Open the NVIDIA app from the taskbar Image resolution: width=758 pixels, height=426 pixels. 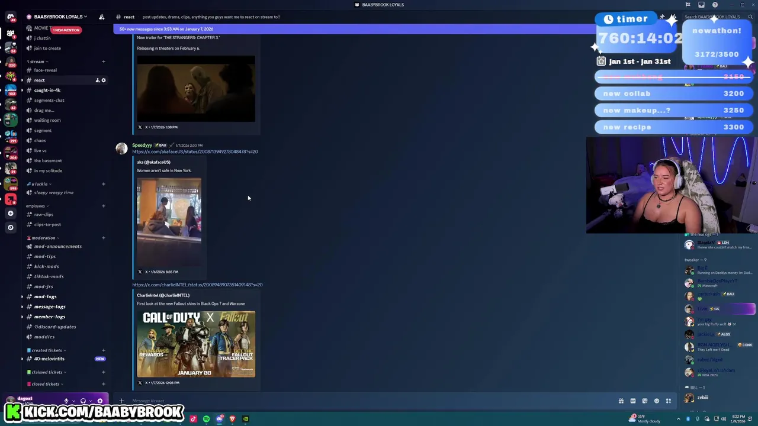[x=245, y=419]
